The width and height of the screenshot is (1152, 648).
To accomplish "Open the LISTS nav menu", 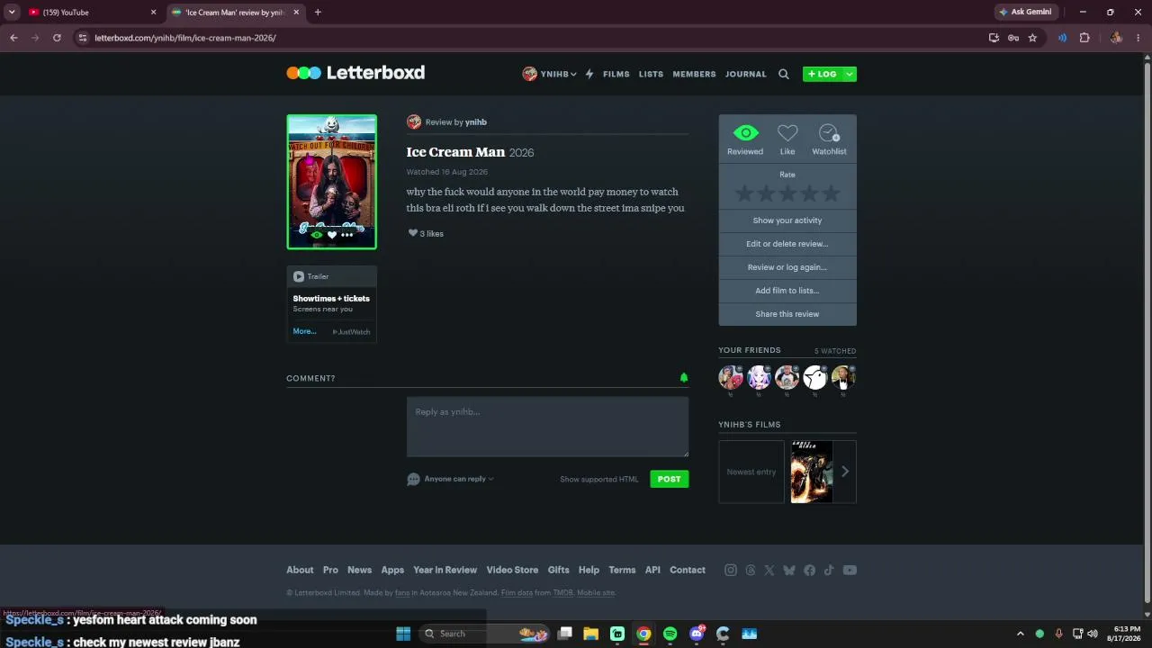I will [651, 74].
